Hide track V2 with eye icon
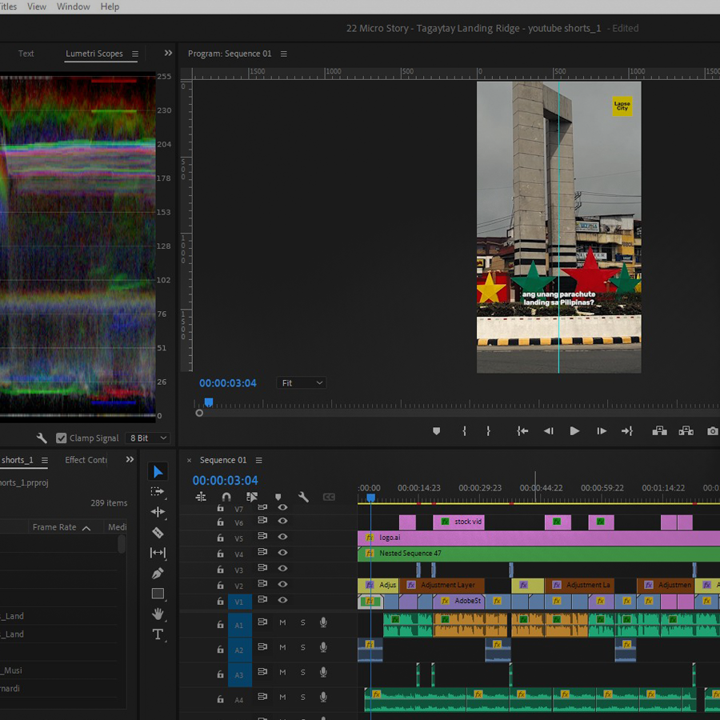This screenshot has width=720, height=720. click(282, 584)
